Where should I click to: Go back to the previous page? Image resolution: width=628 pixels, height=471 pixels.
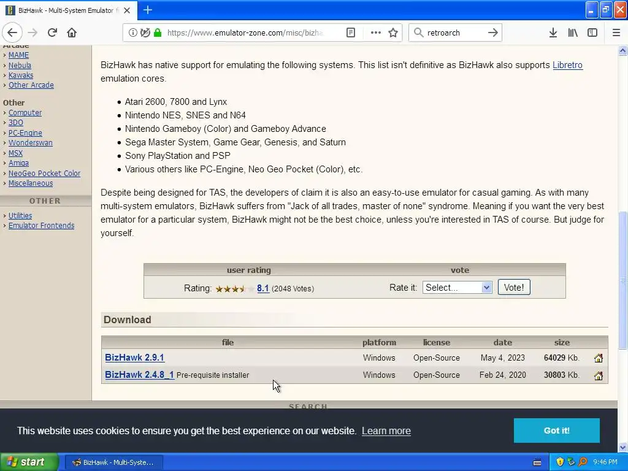(x=12, y=33)
